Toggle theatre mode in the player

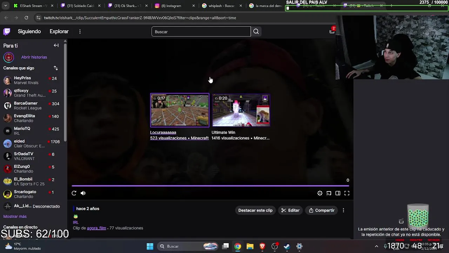tap(338, 193)
